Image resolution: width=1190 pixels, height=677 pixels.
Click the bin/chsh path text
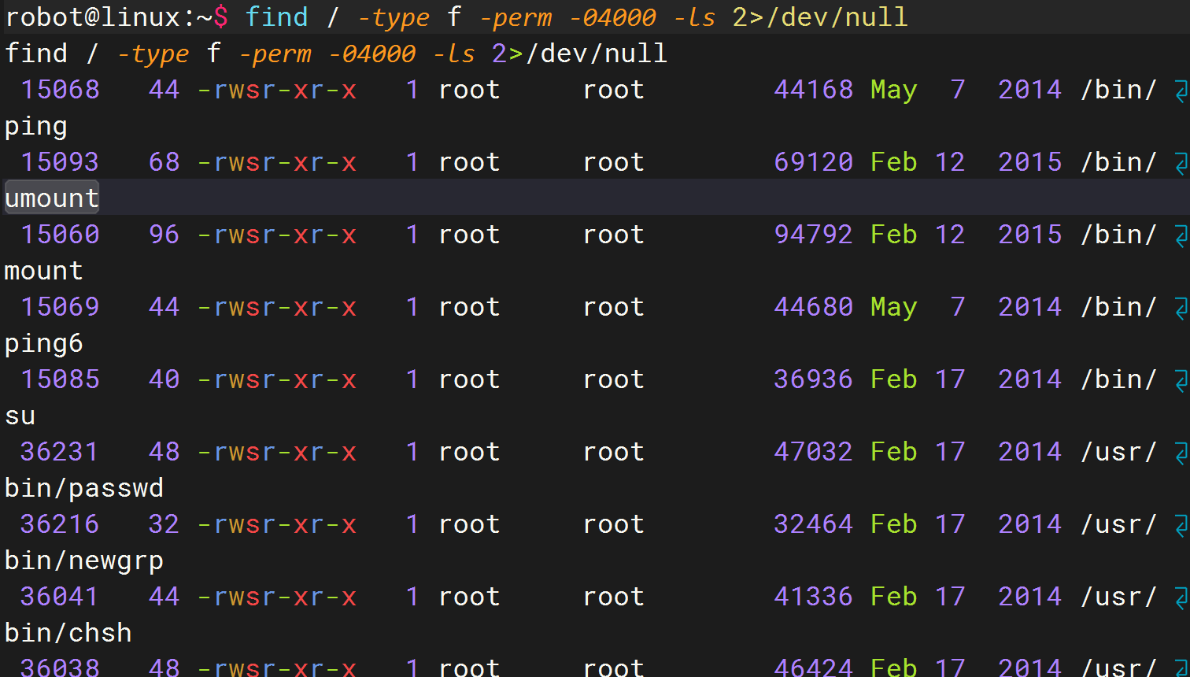(68, 633)
